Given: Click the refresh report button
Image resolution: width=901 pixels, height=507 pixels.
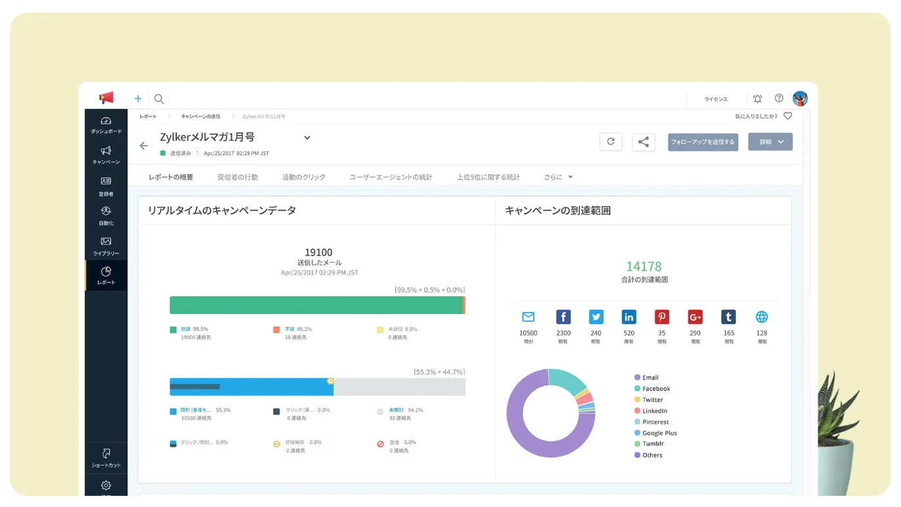Looking at the screenshot, I should point(611,142).
